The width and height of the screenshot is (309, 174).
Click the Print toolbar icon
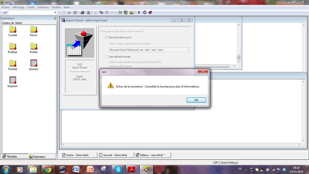click(83, 12)
